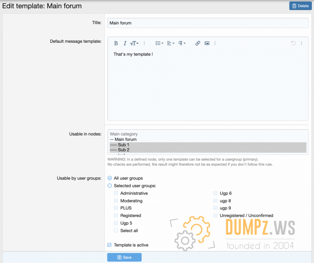Toggle the Template is active checkbox

[x=110, y=245]
